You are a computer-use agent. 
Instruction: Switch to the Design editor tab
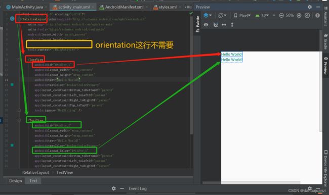(15, 181)
